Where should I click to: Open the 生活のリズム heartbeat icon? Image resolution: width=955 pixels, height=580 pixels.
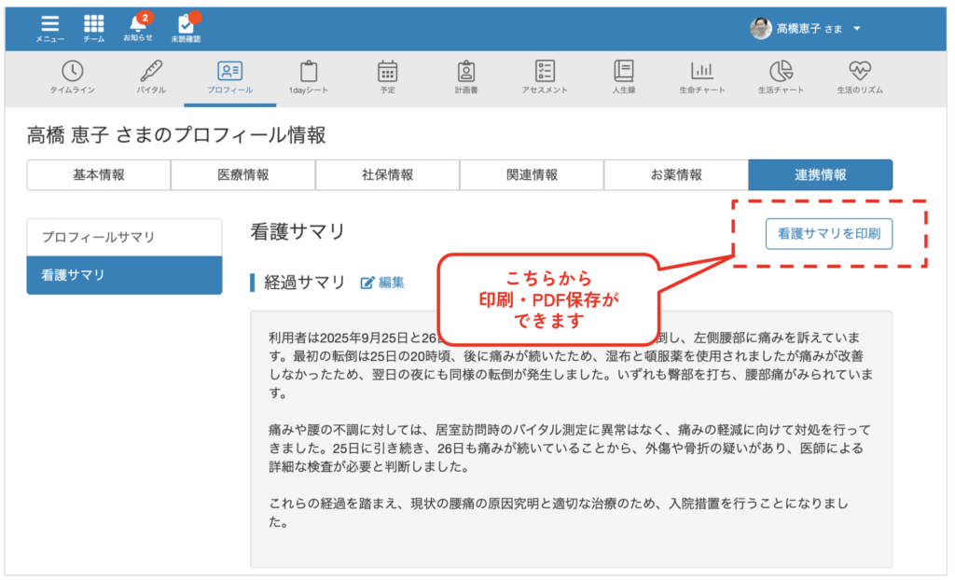859,72
